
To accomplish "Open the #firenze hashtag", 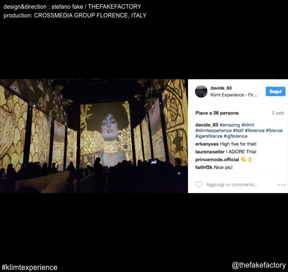I will [274, 131].
